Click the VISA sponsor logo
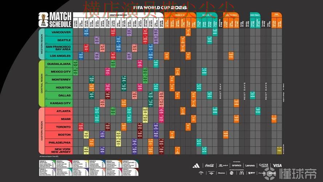This screenshot has height=182, width=323. [x=277, y=166]
